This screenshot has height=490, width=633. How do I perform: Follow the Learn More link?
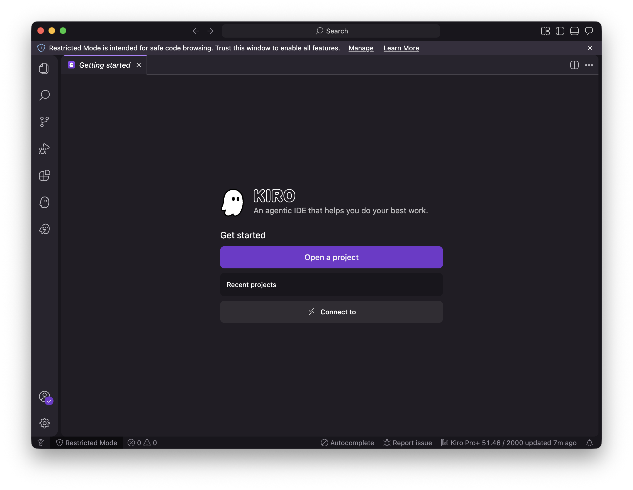tap(401, 48)
